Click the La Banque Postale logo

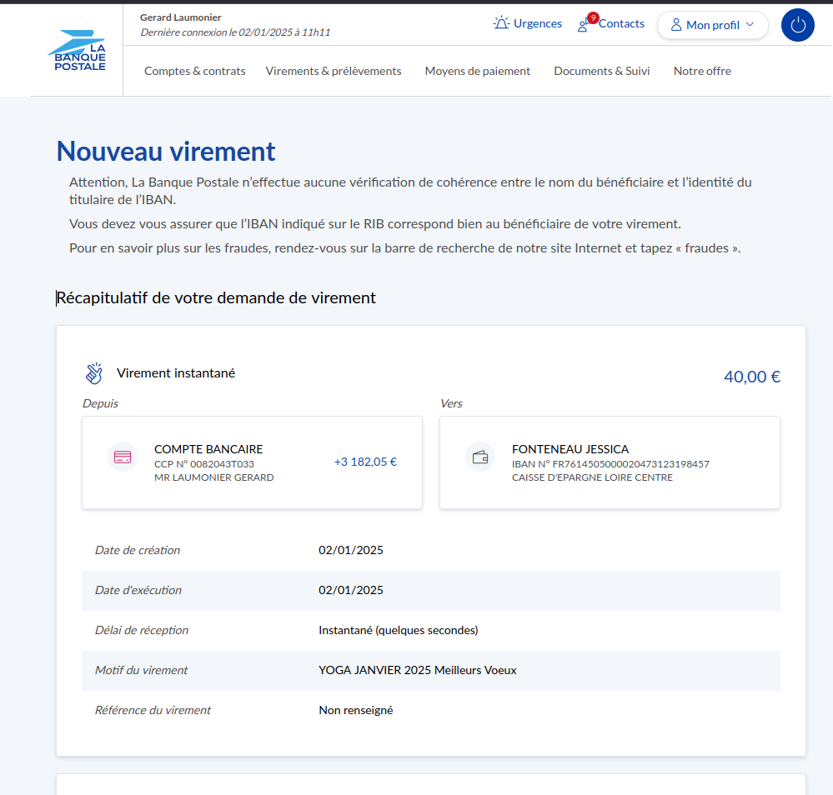tap(77, 51)
